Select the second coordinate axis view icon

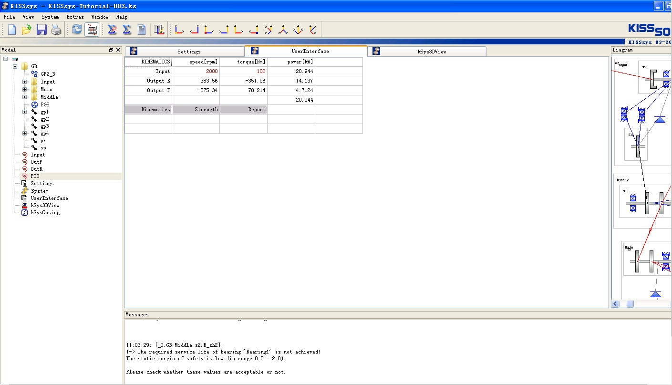pos(194,30)
